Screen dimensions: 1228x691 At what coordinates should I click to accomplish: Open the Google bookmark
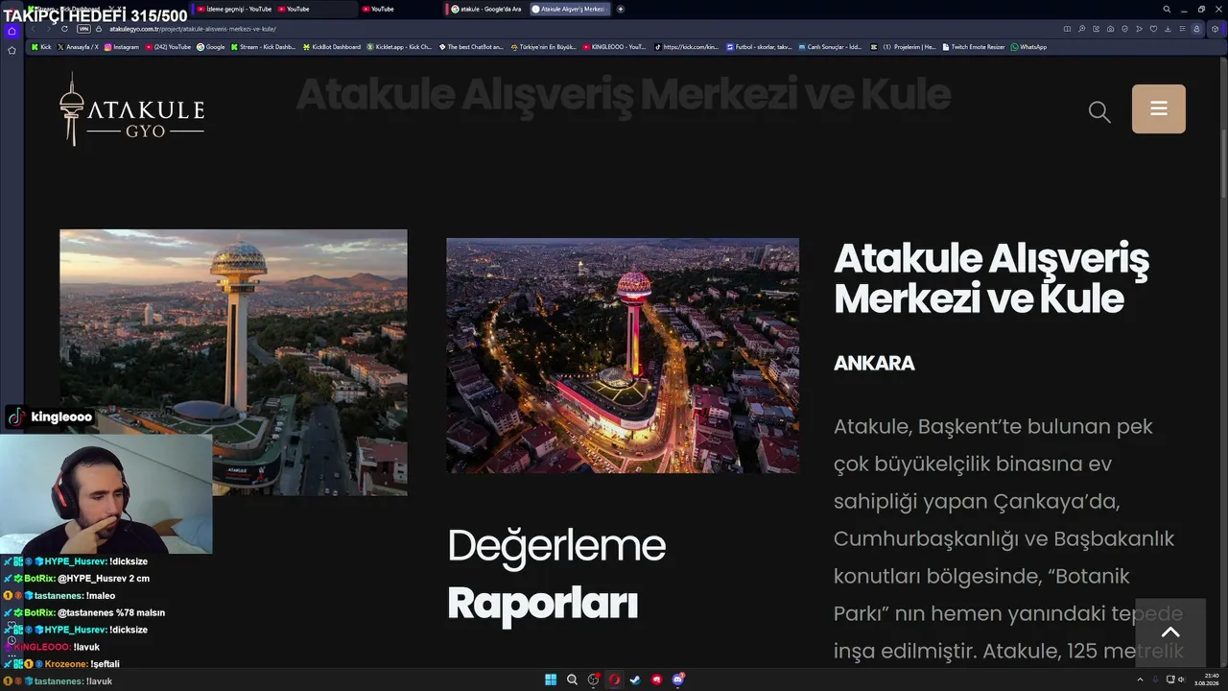click(210, 47)
